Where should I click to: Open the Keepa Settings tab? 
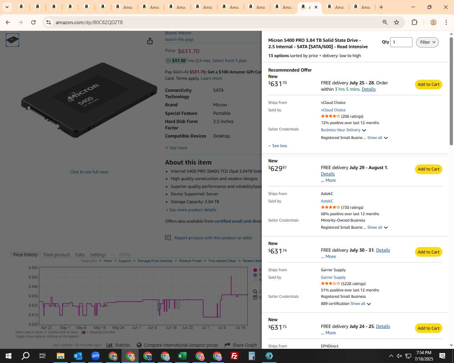pyautogui.click(x=98, y=255)
